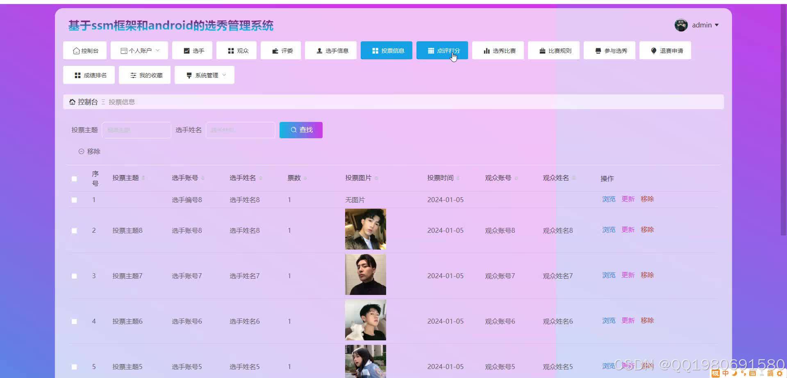Viewport: 787px width, 378px height.
Task: Tick the checkbox for row 2
Action: (74, 230)
